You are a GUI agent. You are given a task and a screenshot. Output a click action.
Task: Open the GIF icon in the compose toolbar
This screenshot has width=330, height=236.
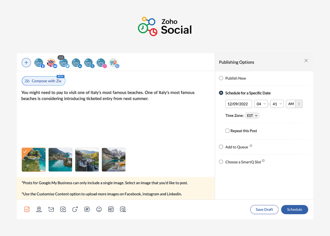click(x=75, y=209)
